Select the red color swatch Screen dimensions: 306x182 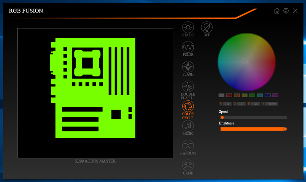click(x=229, y=95)
